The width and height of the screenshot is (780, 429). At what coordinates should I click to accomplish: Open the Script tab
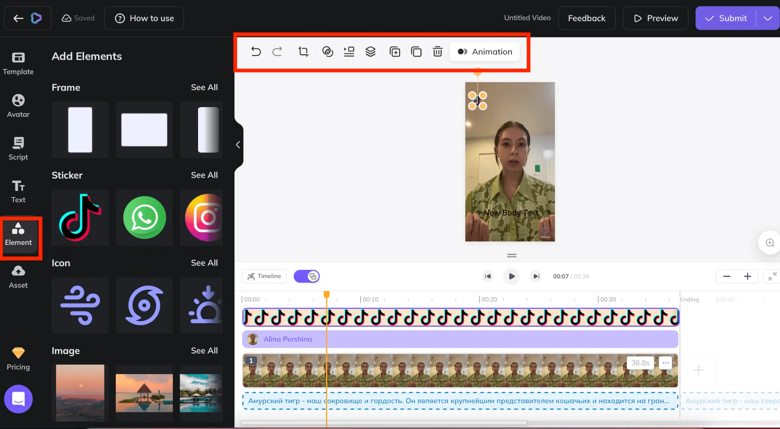pyautogui.click(x=18, y=148)
